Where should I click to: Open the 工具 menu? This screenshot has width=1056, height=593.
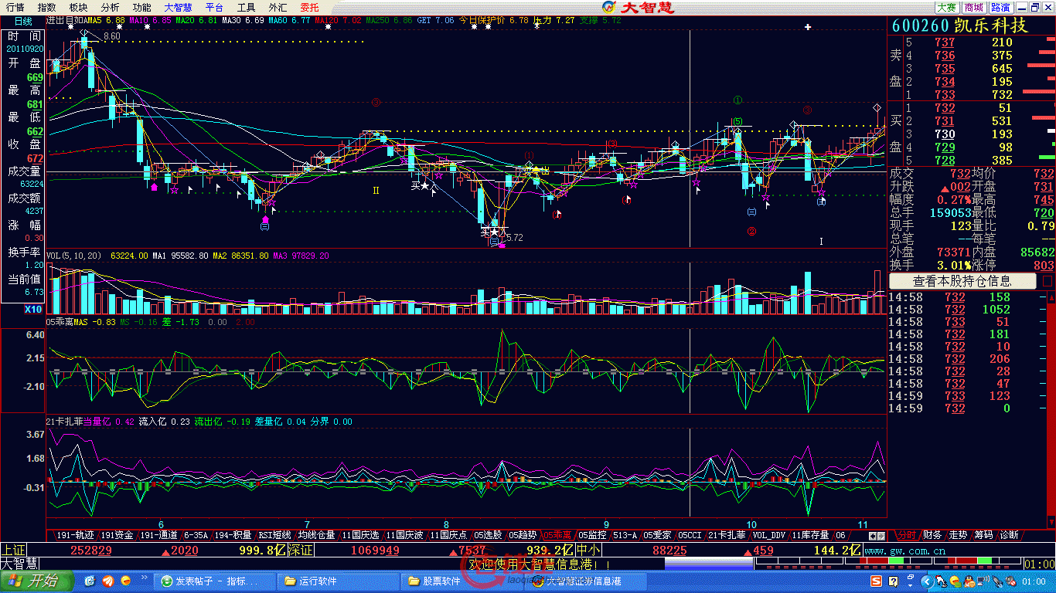pos(246,7)
